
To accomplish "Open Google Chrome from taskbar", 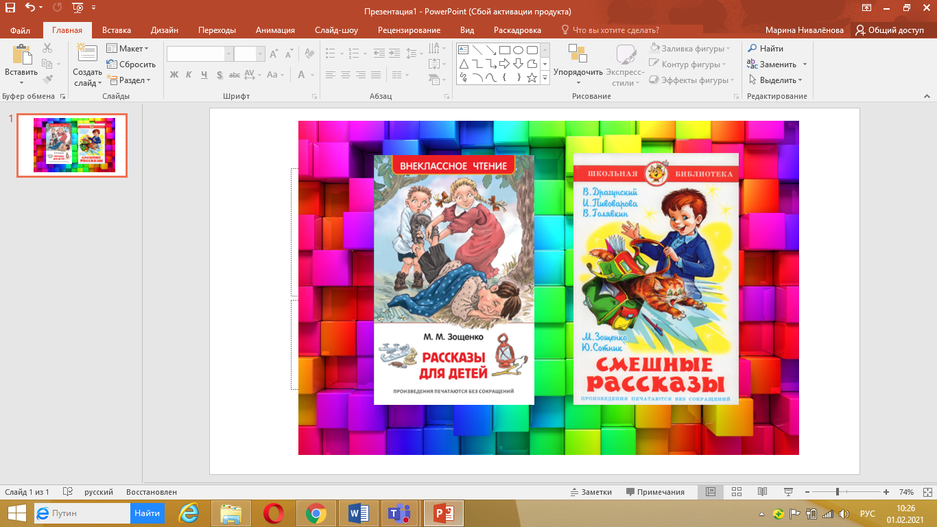I will click(x=316, y=513).
